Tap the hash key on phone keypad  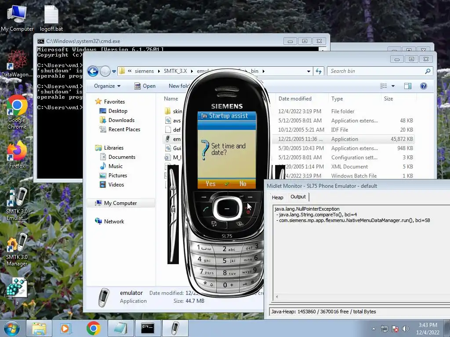pos(248,283)
